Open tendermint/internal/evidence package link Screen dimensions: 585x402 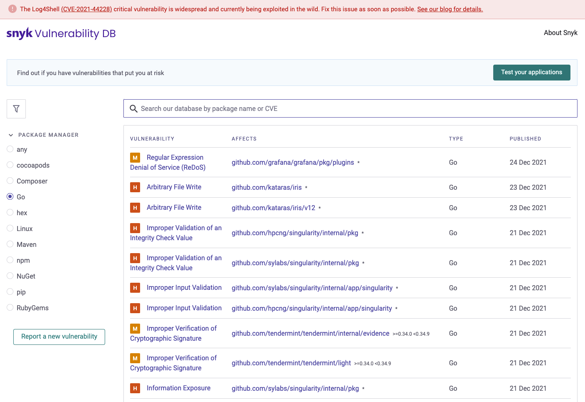click(311, 334)
